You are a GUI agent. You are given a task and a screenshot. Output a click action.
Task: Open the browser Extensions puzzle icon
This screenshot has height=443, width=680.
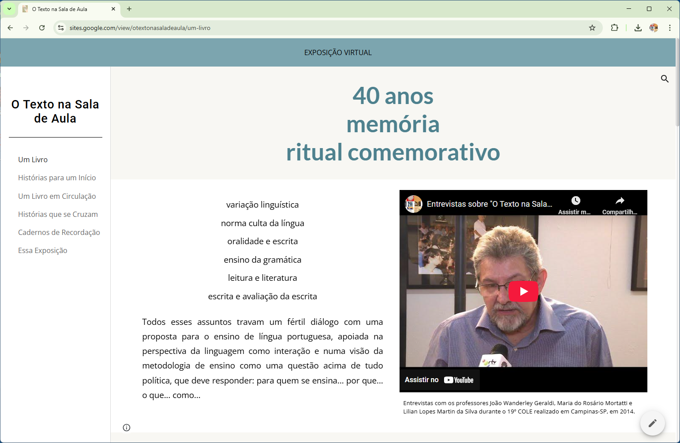click(614, 28)
